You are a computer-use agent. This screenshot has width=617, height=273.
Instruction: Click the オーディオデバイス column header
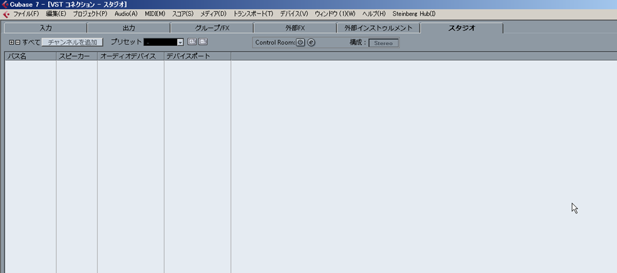pyautogui.click(x=131, y=56)
